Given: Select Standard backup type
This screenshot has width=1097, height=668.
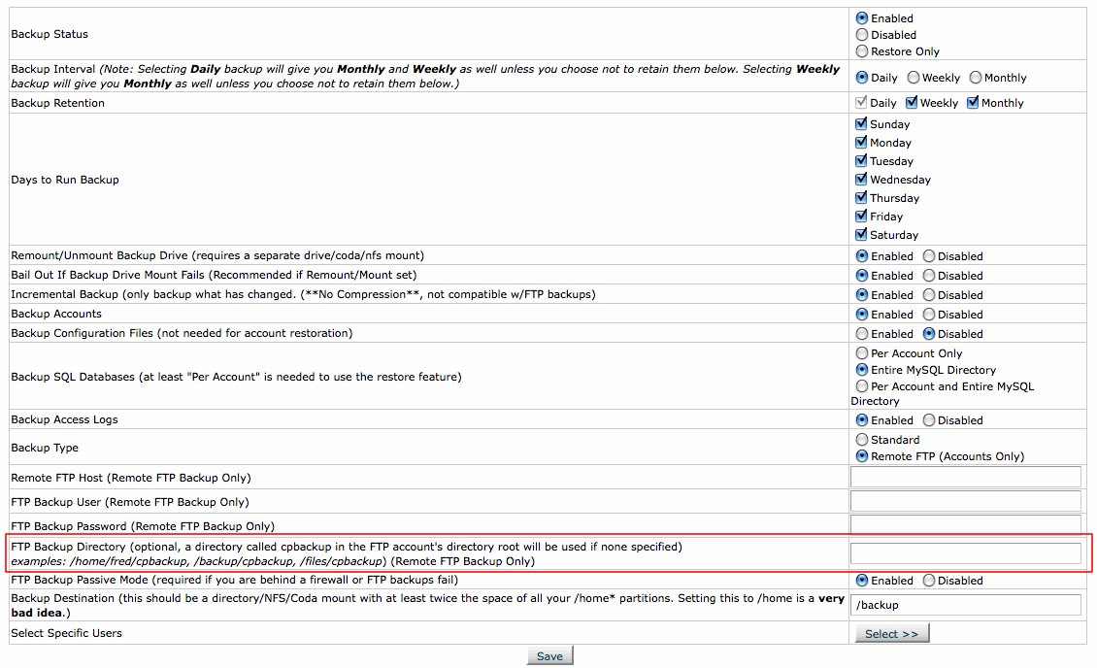Looking at the screenshot, I should tap(862, 440).
